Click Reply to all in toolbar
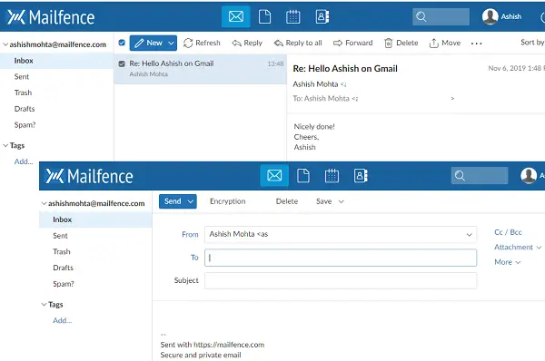 tap(298, 43)
